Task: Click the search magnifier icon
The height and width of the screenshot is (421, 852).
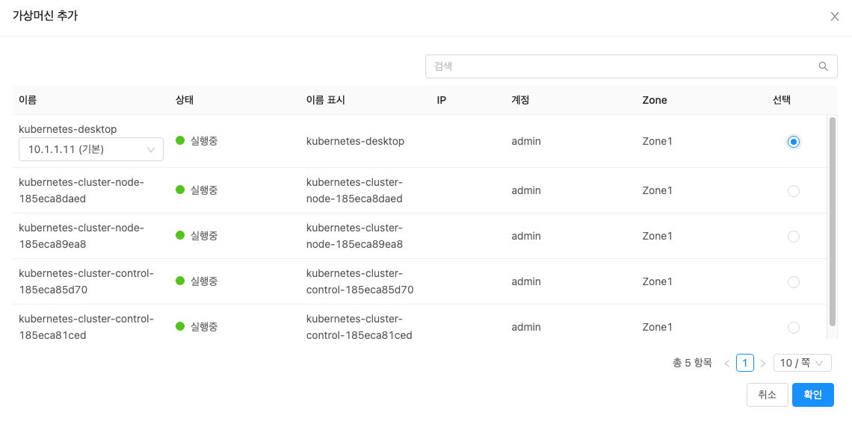Action: (x=823, y=66)
